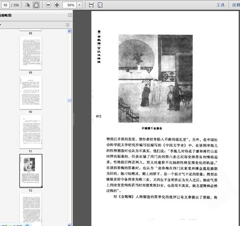Click the 50% zoom value field

tap(70, 5)
